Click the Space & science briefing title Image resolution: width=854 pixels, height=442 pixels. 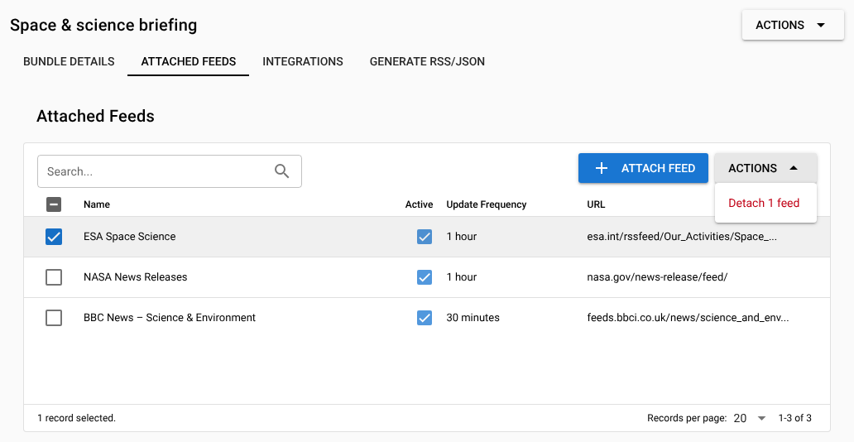(x=103, y=25)
